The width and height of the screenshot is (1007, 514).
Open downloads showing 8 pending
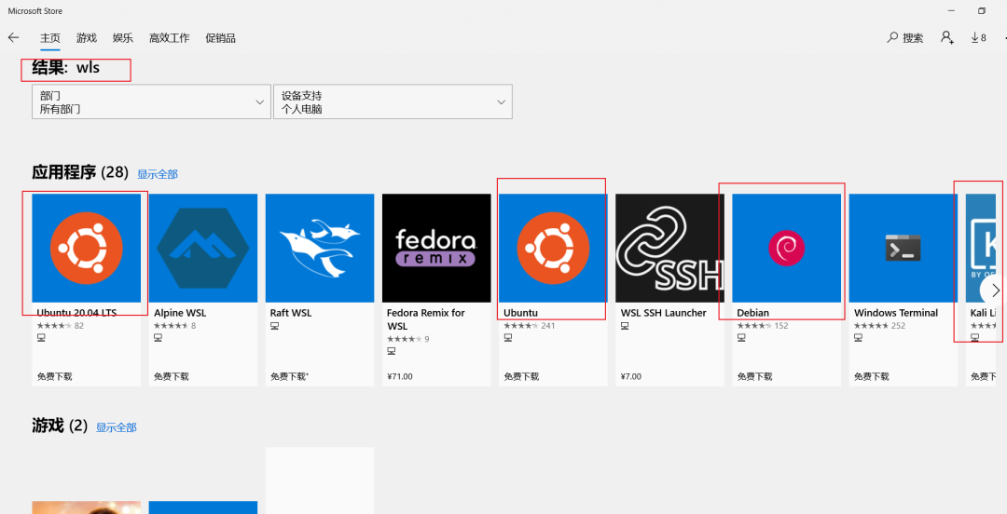(x=979, y=38)
